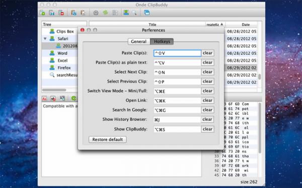Screen dimensions: 302x188
Task: Focus the Show ClipBuddy hotkey field
Action: click(x=177, y=129)
